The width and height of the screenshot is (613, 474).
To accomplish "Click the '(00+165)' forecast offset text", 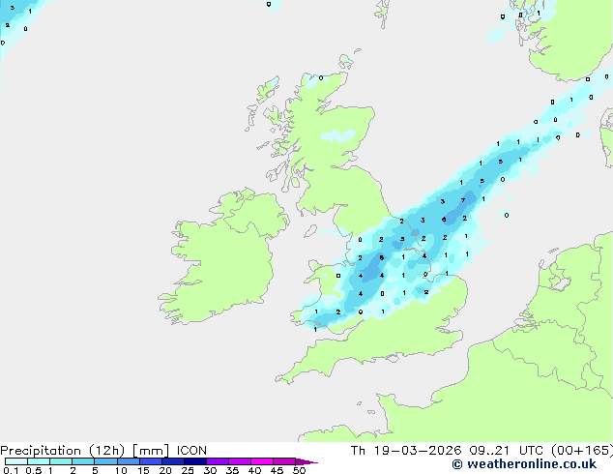I will coord(582,451).
